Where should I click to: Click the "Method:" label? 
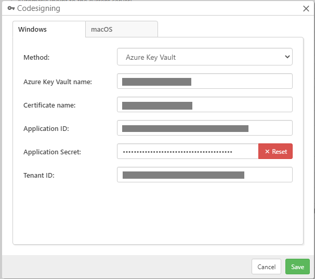click(x=36, y=58)
